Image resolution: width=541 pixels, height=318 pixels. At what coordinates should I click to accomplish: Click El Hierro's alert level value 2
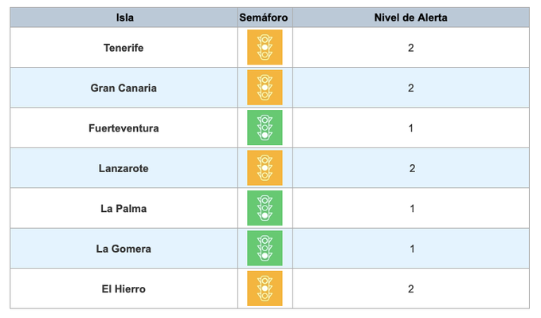410,289
